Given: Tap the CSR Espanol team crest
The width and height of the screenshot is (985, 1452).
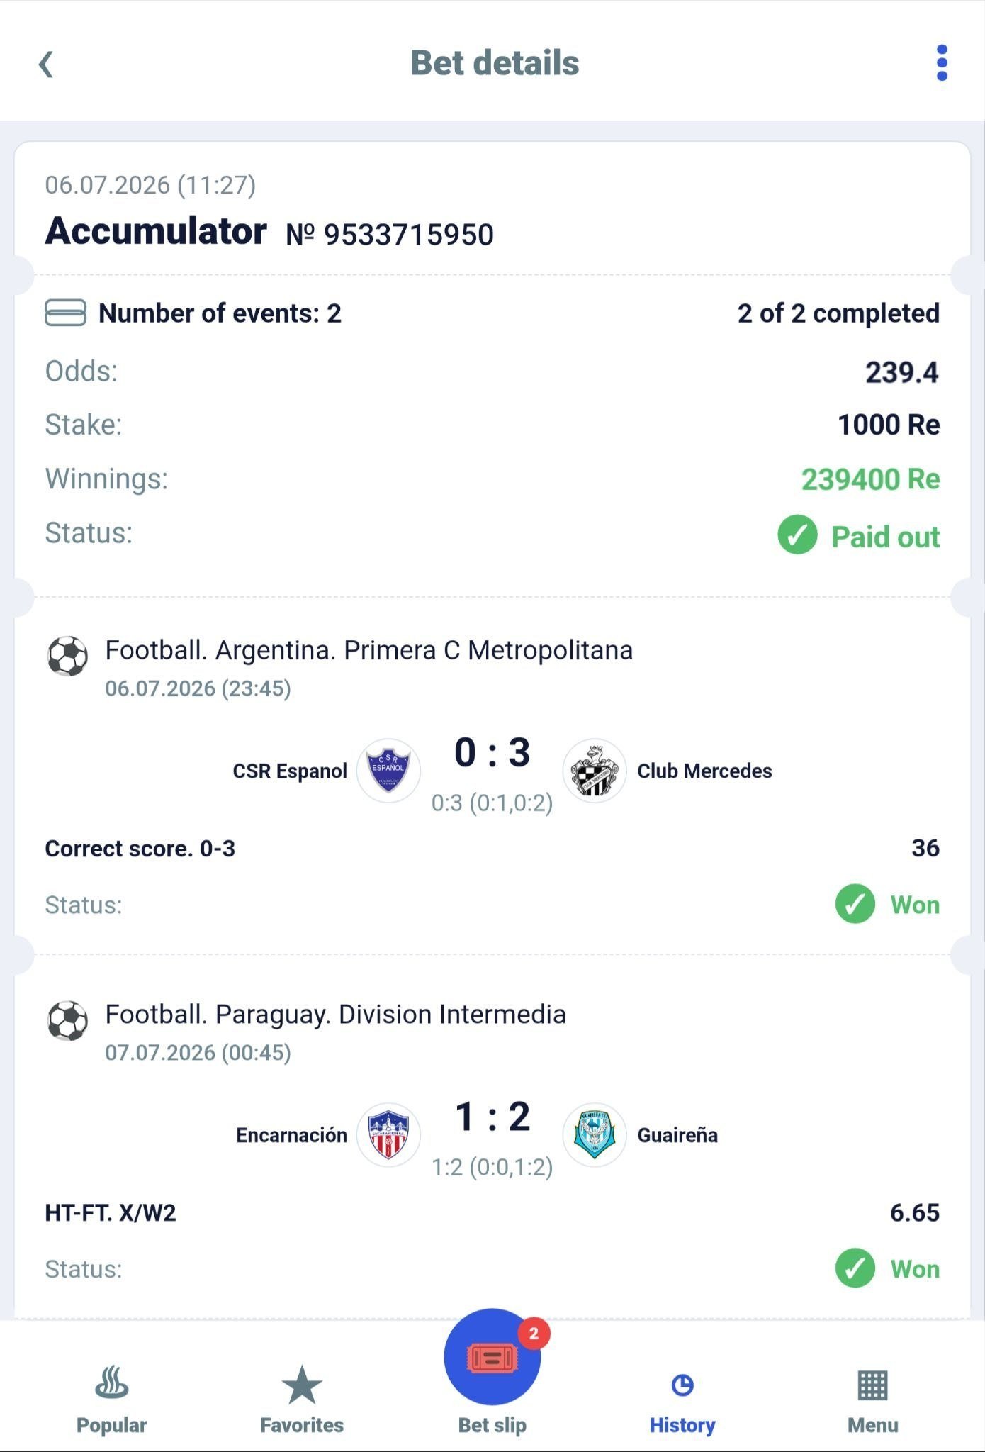Looking at the screenshot, I should click(x=388, y=771).
